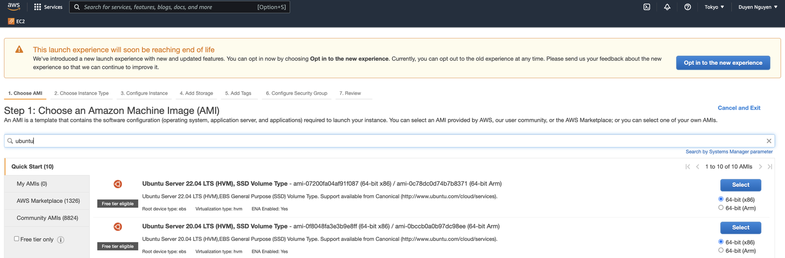The image size is (785, 258).
Task: Open Community AMIs (8824) category
Action: click(47, 218)
